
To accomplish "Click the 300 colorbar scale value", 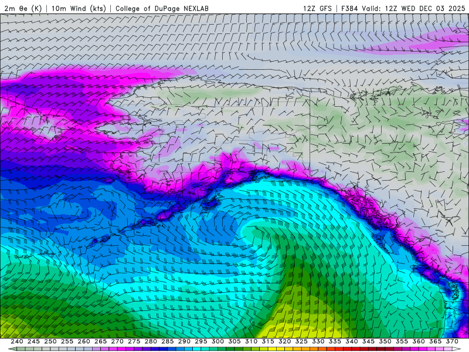I will point(217,341).
